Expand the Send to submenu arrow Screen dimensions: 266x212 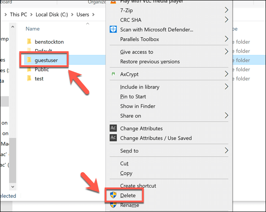[227, 151]
